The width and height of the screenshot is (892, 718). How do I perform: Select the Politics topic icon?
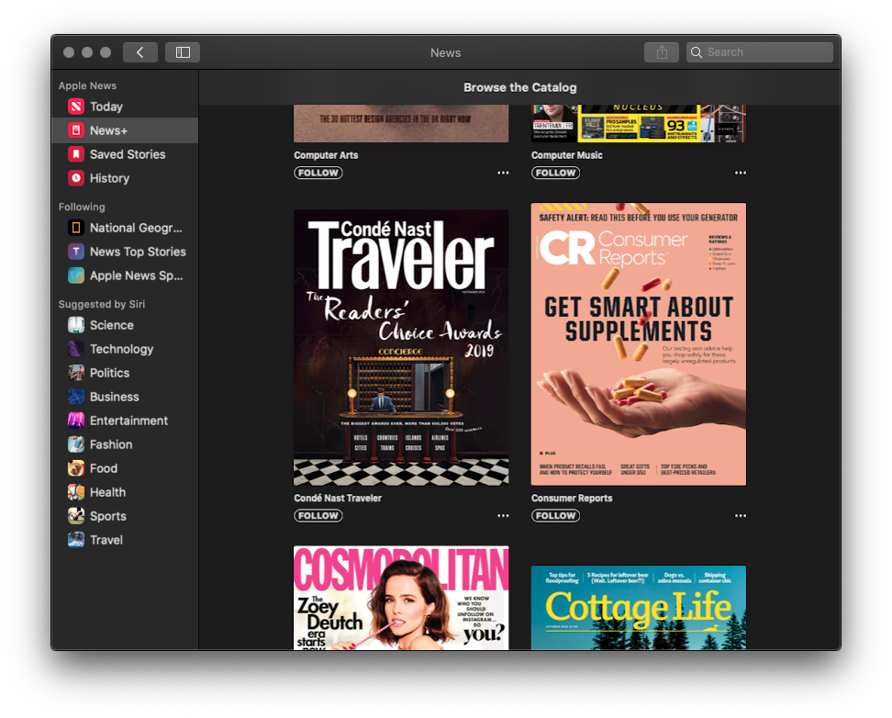click(76, 373)
